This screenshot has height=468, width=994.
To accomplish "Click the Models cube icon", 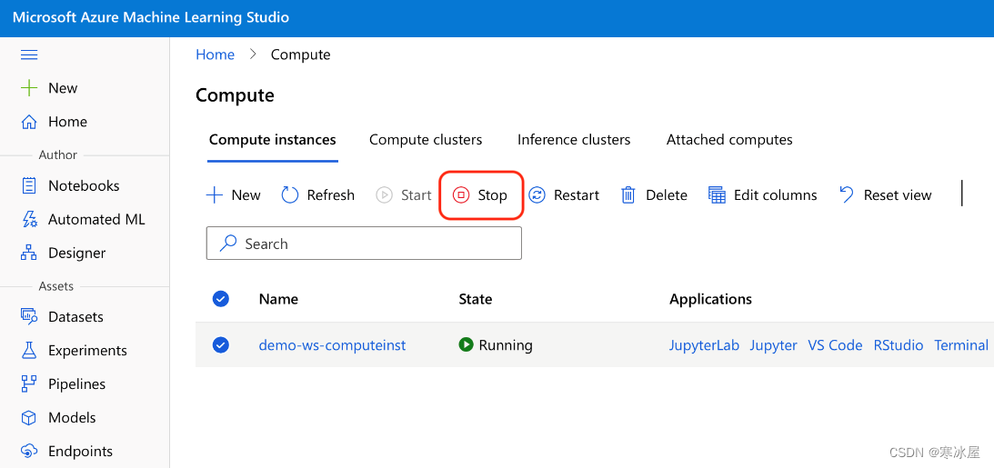I will click(29, 417).
